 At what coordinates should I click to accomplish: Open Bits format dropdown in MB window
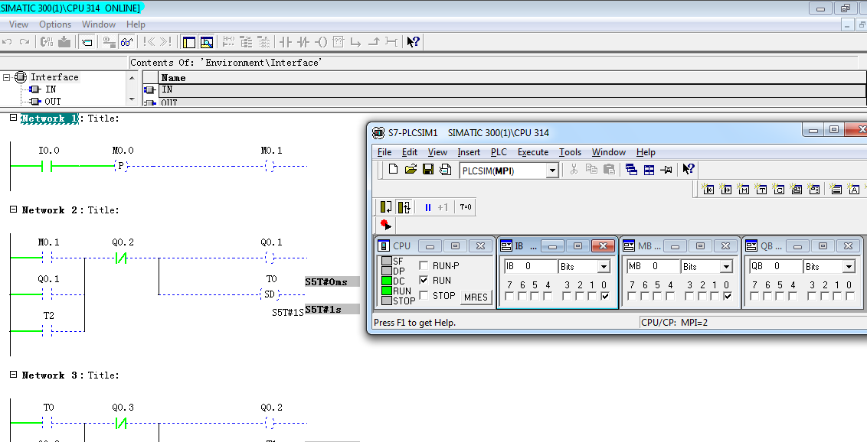726,267
